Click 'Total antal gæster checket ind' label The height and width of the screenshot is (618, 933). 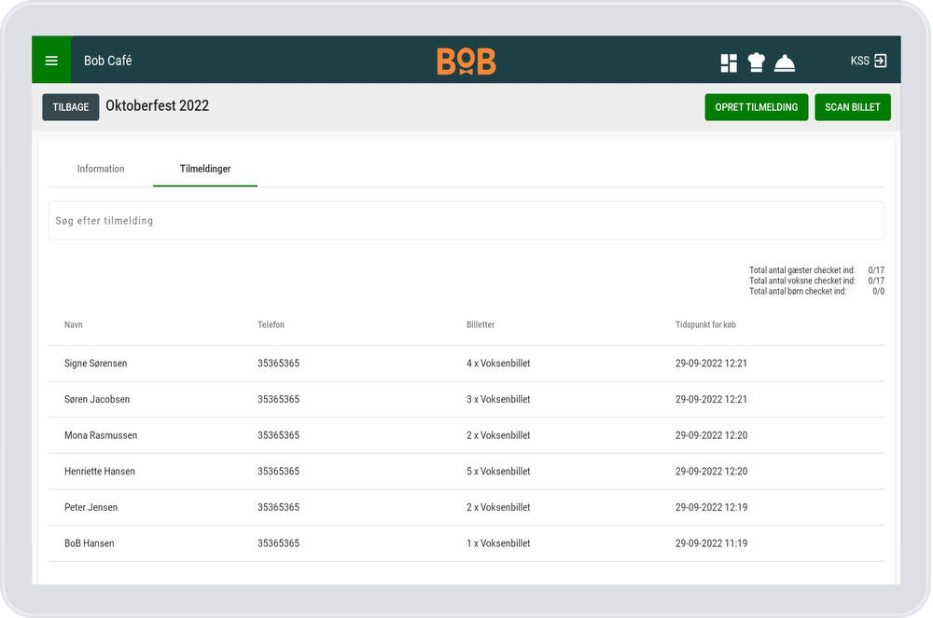pyautogui.click(x=801, y=270)
